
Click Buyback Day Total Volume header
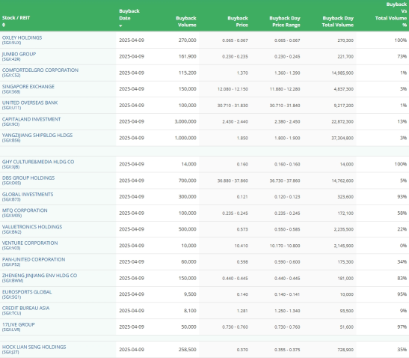pyautogui.click(x=338, y=22)
